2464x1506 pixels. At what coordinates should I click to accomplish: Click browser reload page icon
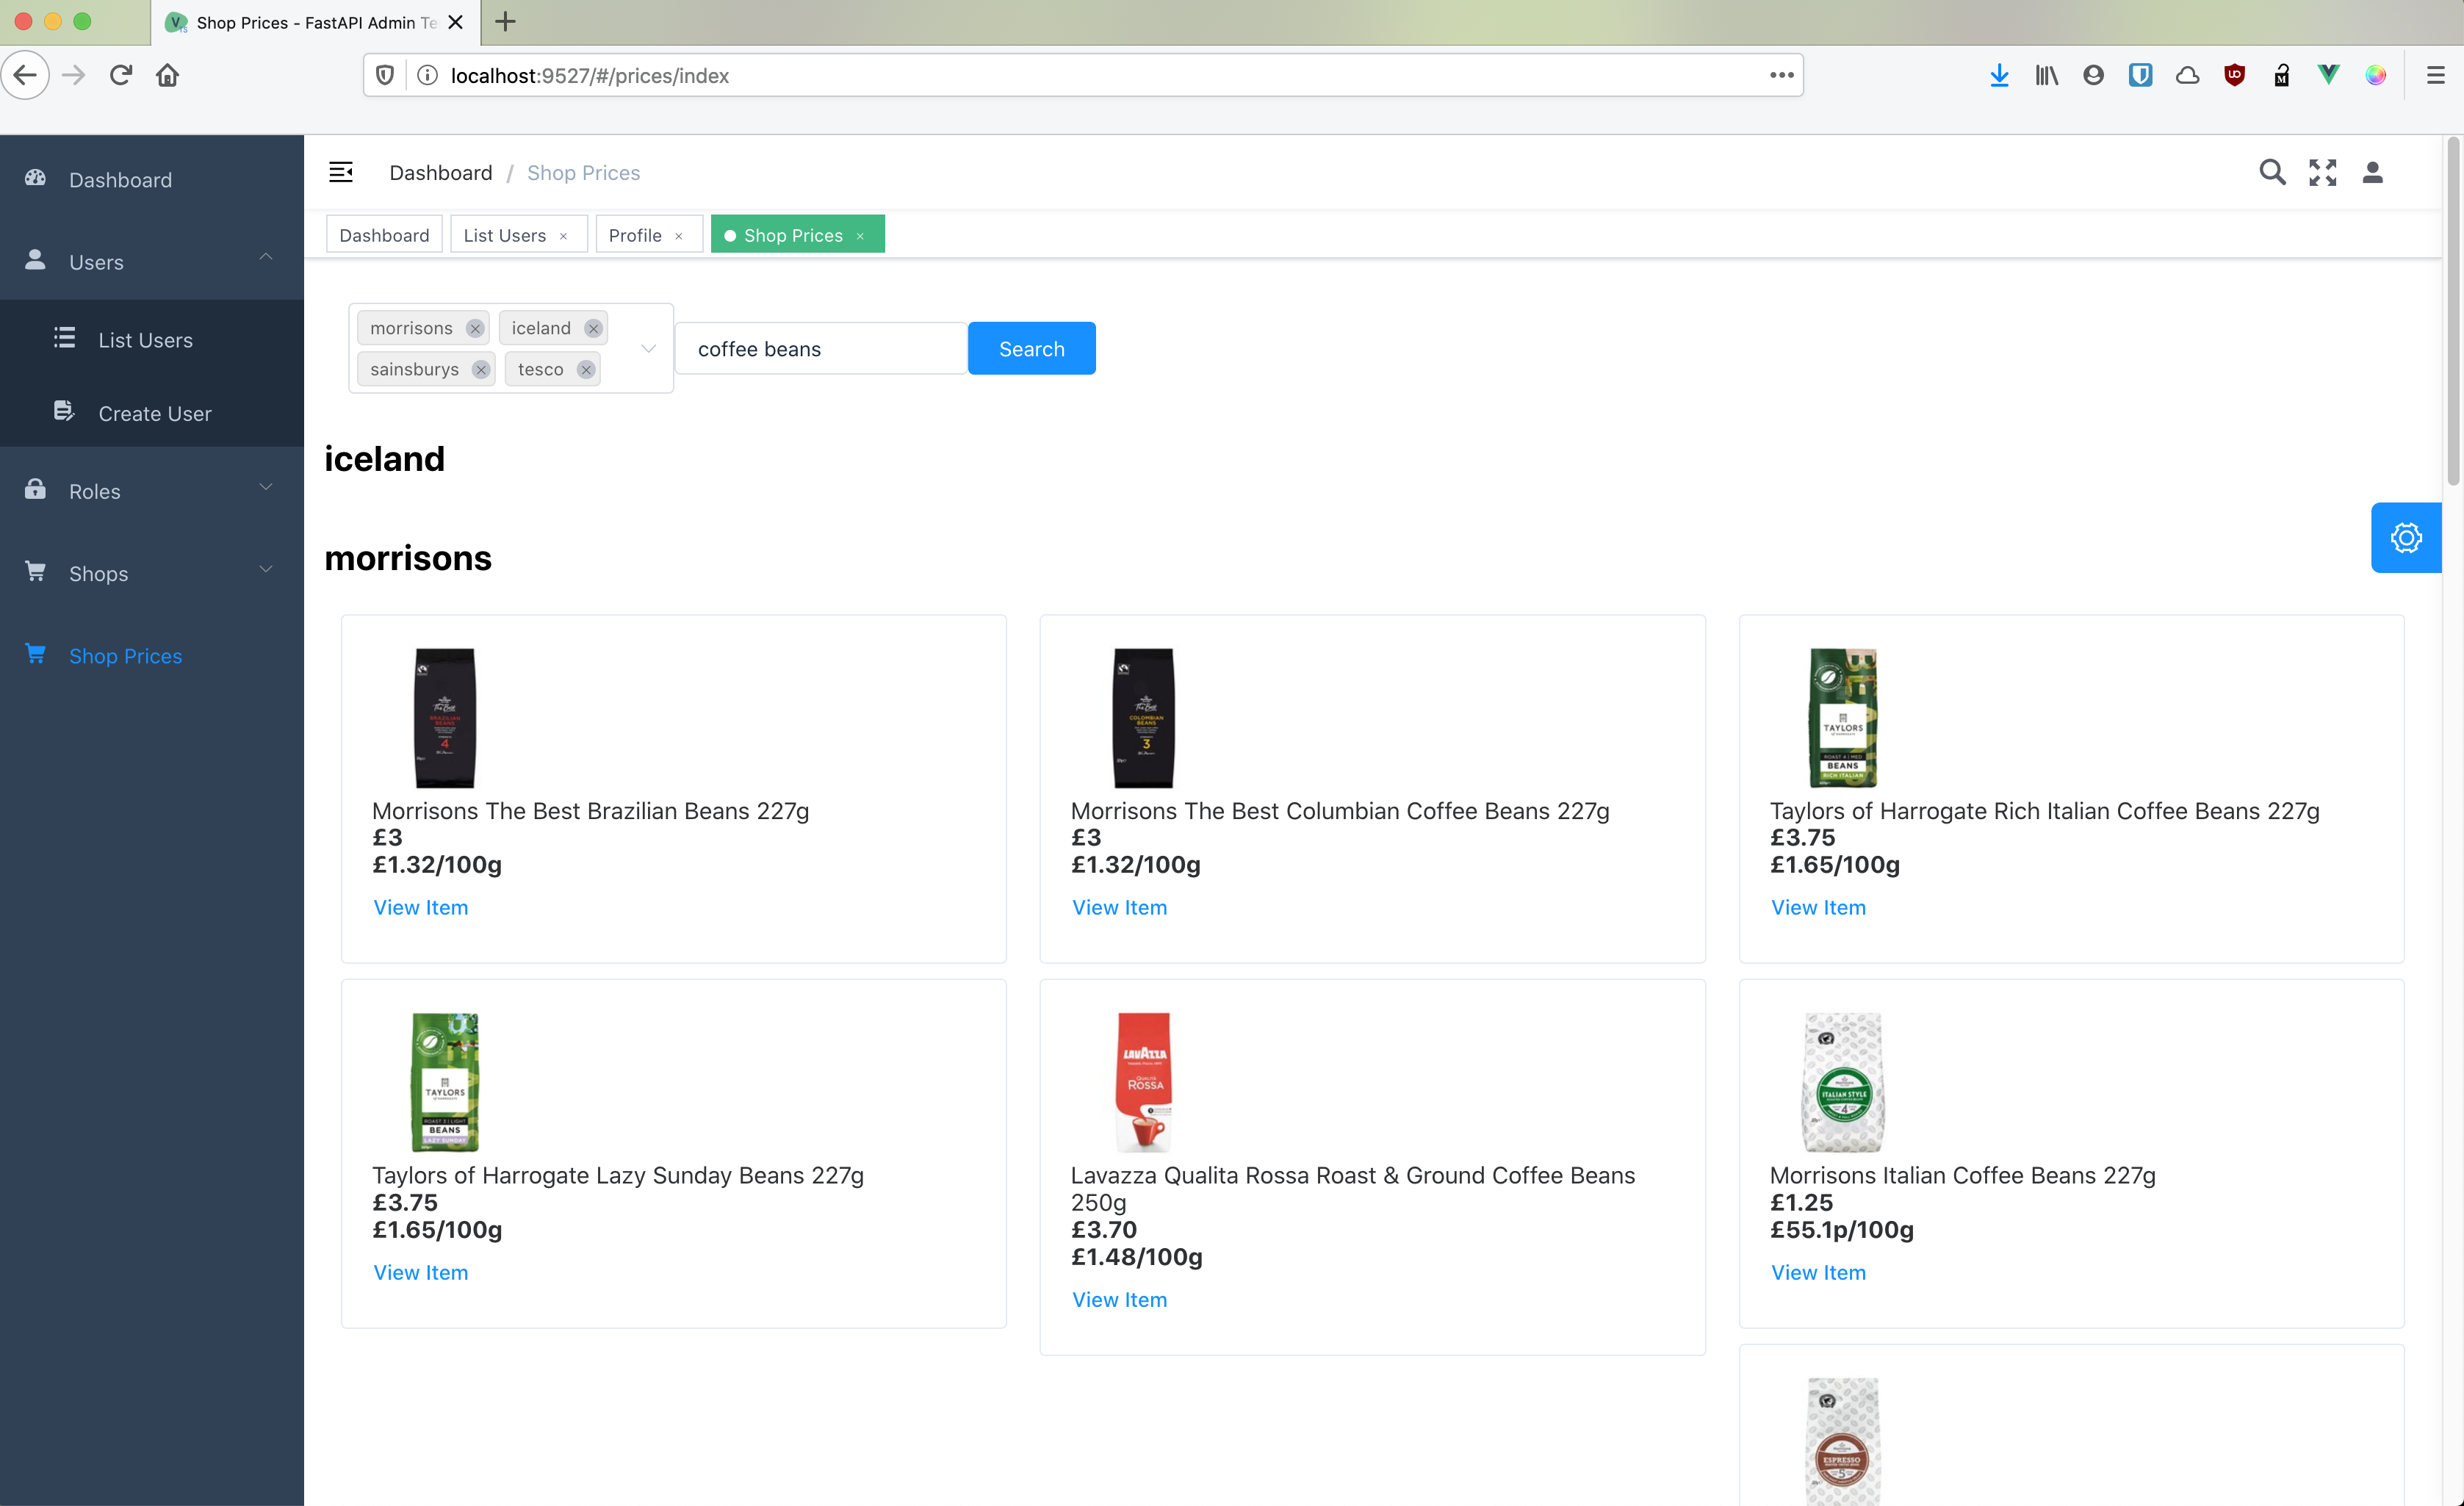tap(121, 75)
